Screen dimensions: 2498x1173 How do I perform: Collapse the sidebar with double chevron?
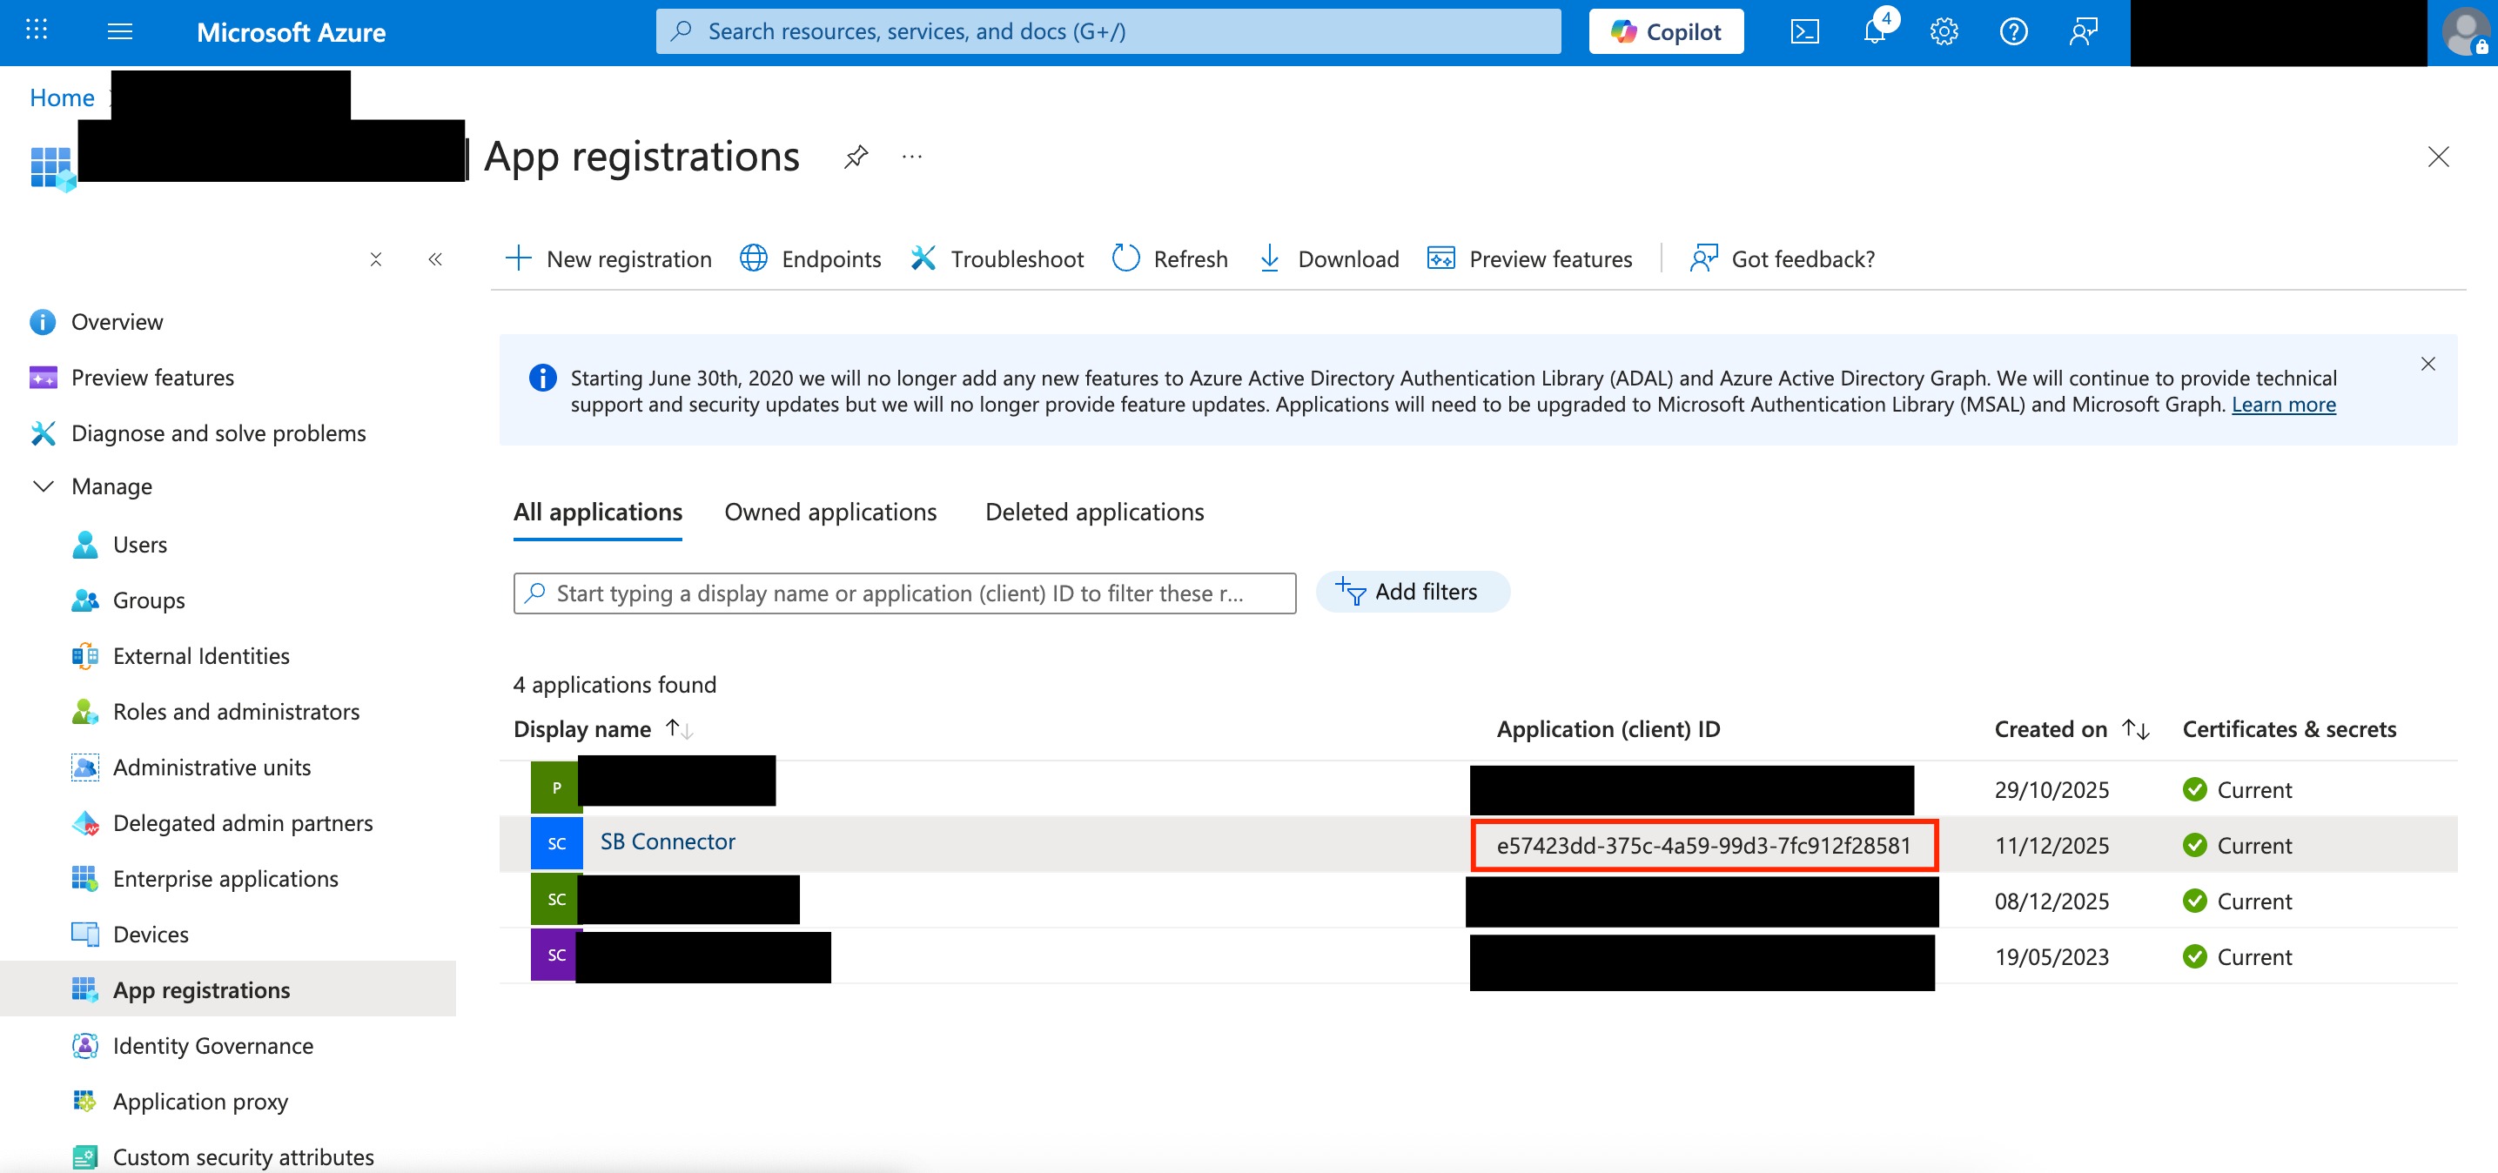(434, 258)
